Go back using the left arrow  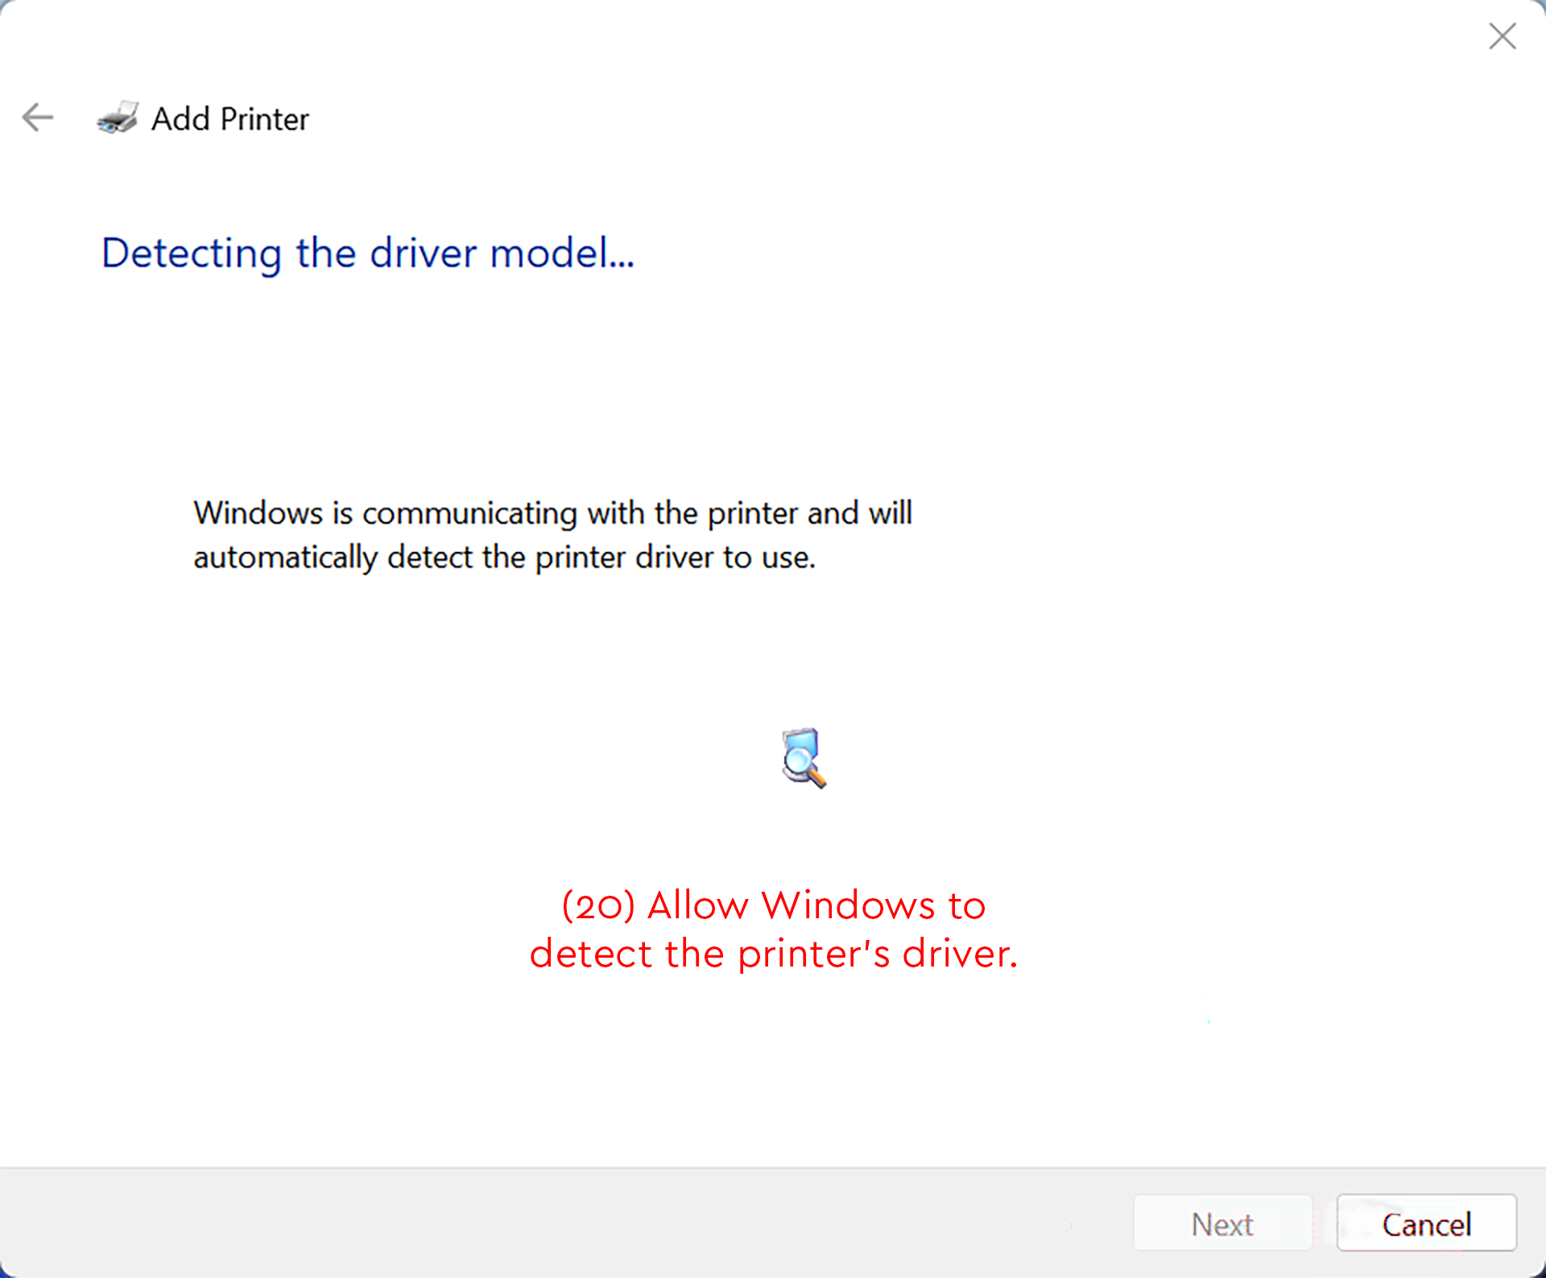[38, 117]
